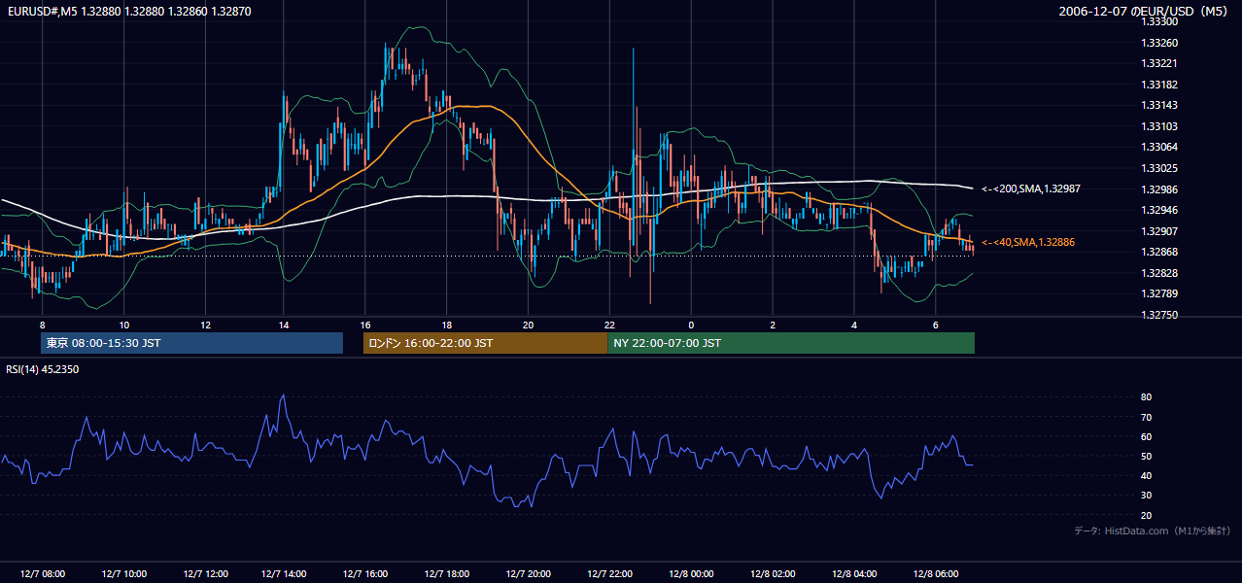
Task: Click price axis value 1.33221
Action: click(x=1160, y=64)
